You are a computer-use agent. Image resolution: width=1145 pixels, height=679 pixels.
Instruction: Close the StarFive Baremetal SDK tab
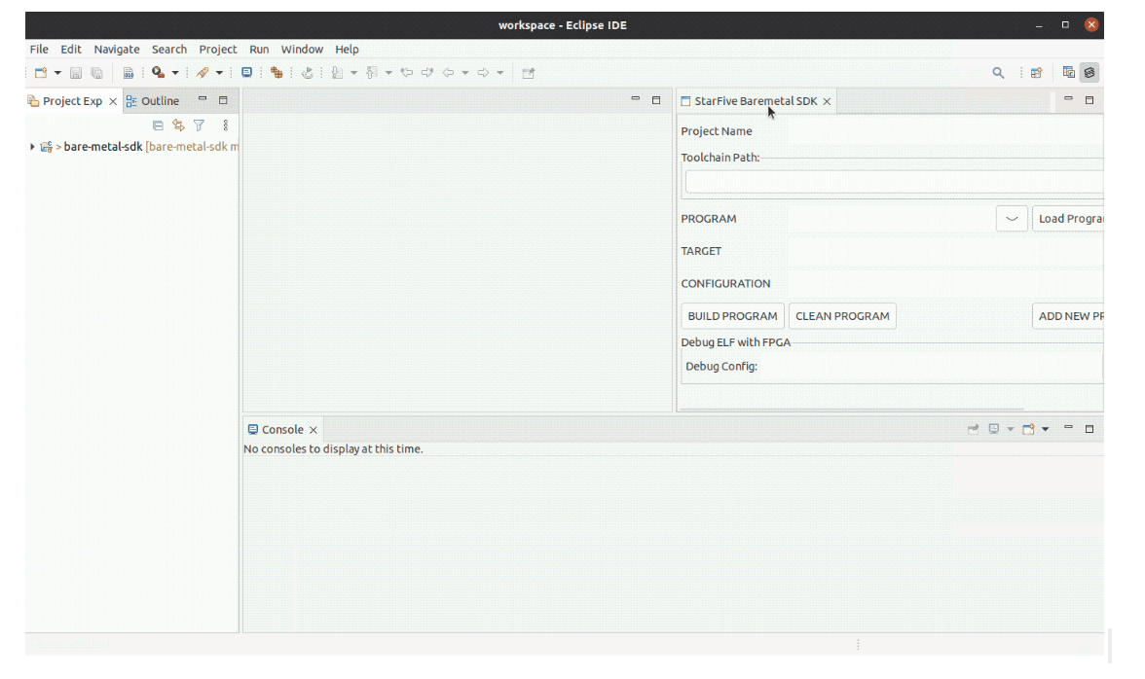tap(827, 101)
